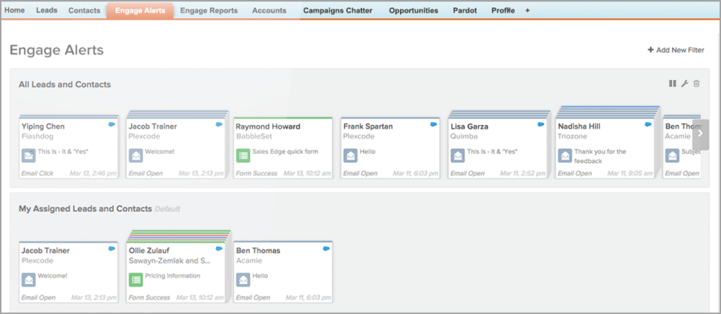Open Nadisha Hill's name link

coord(579,126)
